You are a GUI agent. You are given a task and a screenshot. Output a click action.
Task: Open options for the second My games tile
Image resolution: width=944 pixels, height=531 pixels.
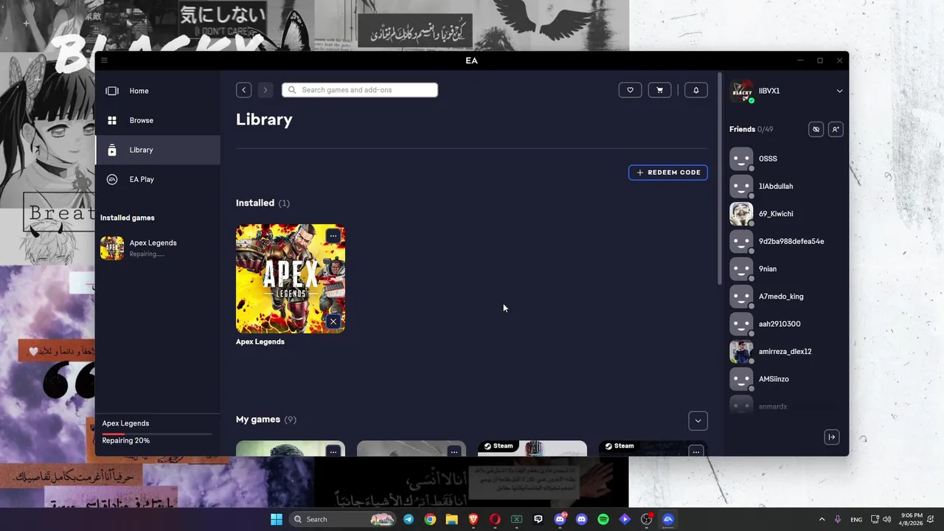[x=454, y=451]
